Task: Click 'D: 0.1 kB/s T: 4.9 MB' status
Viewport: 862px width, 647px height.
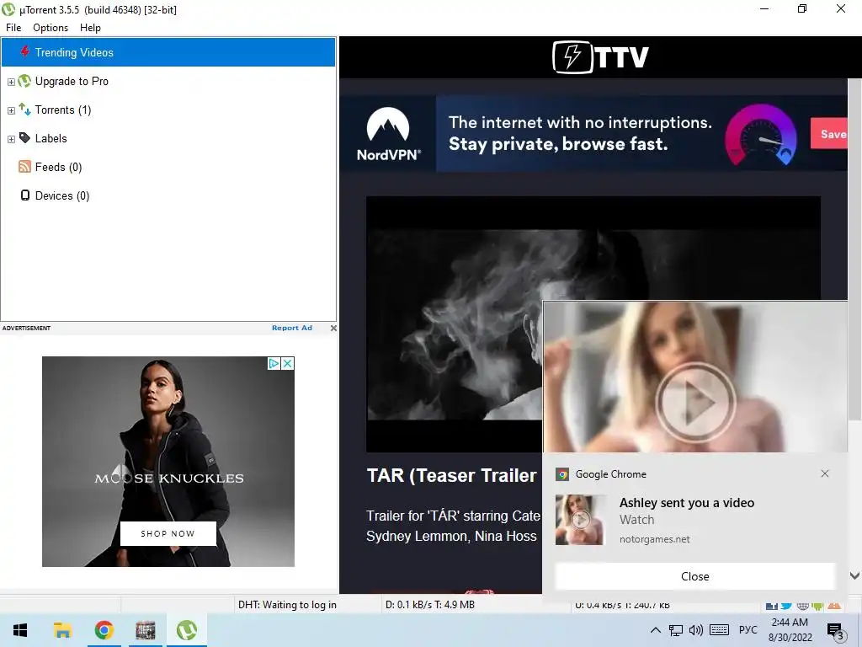Action: [x=430, y=605]
